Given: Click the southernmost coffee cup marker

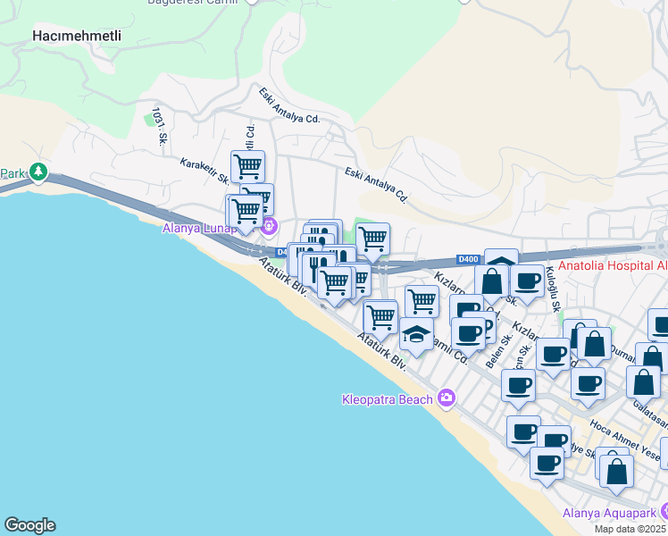Looking at the screenshot, I should coord(547,464).
